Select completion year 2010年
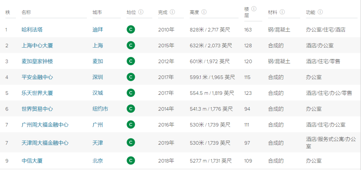Screen dimensions: 361x170 coord(166,30)
